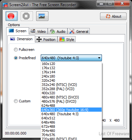Switch to the Screen tab
Viewport: 132px width, 140px height.
[x=18, y=31]
